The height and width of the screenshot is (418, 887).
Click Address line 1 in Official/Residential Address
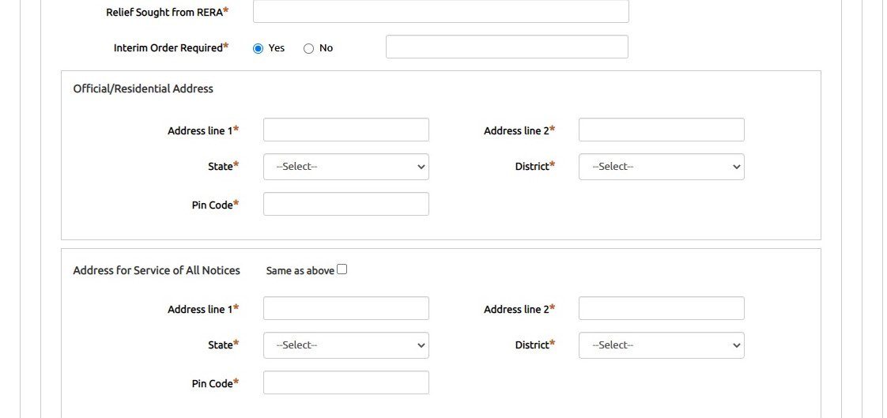tap(345, 130)
